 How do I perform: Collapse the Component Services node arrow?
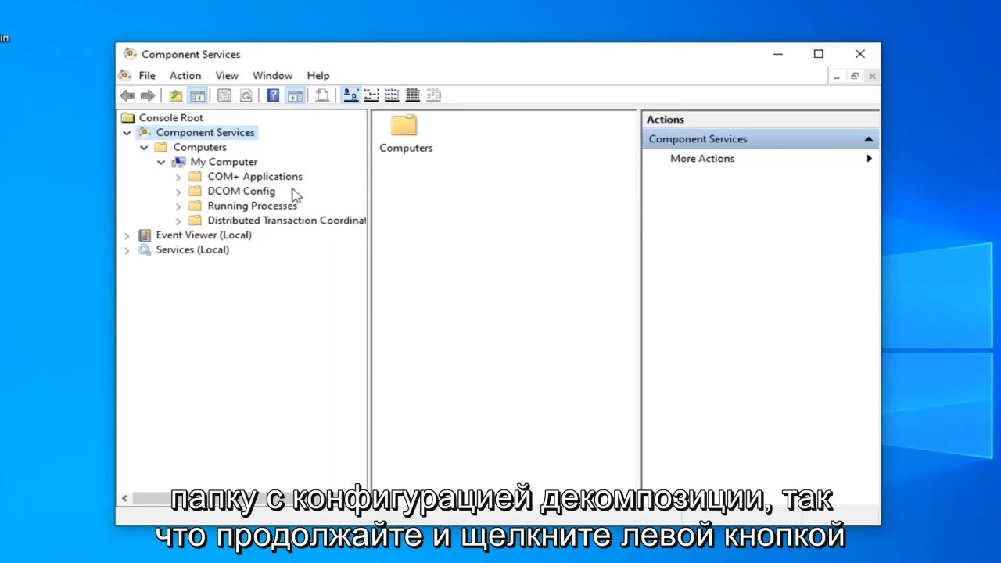pyautogui.click(x=127, y=133)
